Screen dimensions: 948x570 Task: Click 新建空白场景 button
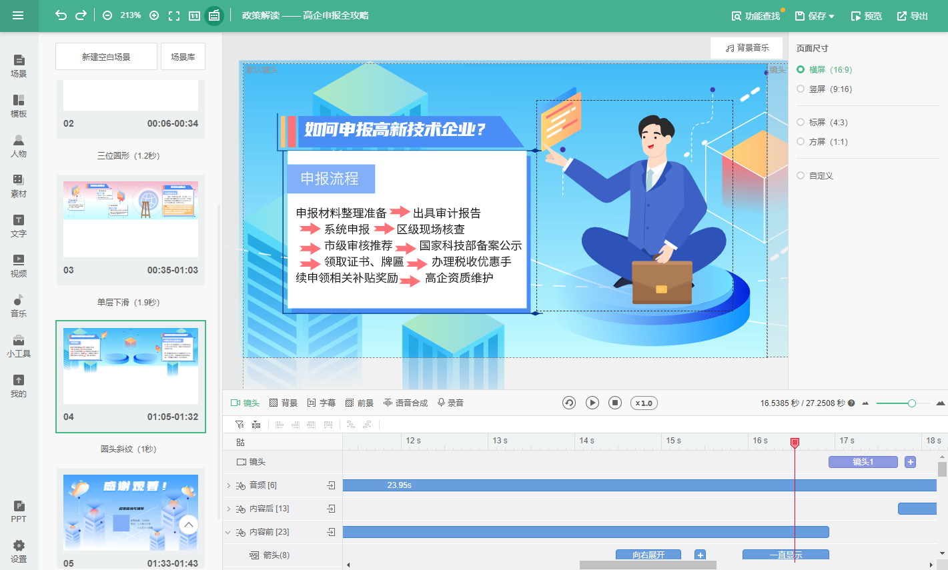[106, 57]
